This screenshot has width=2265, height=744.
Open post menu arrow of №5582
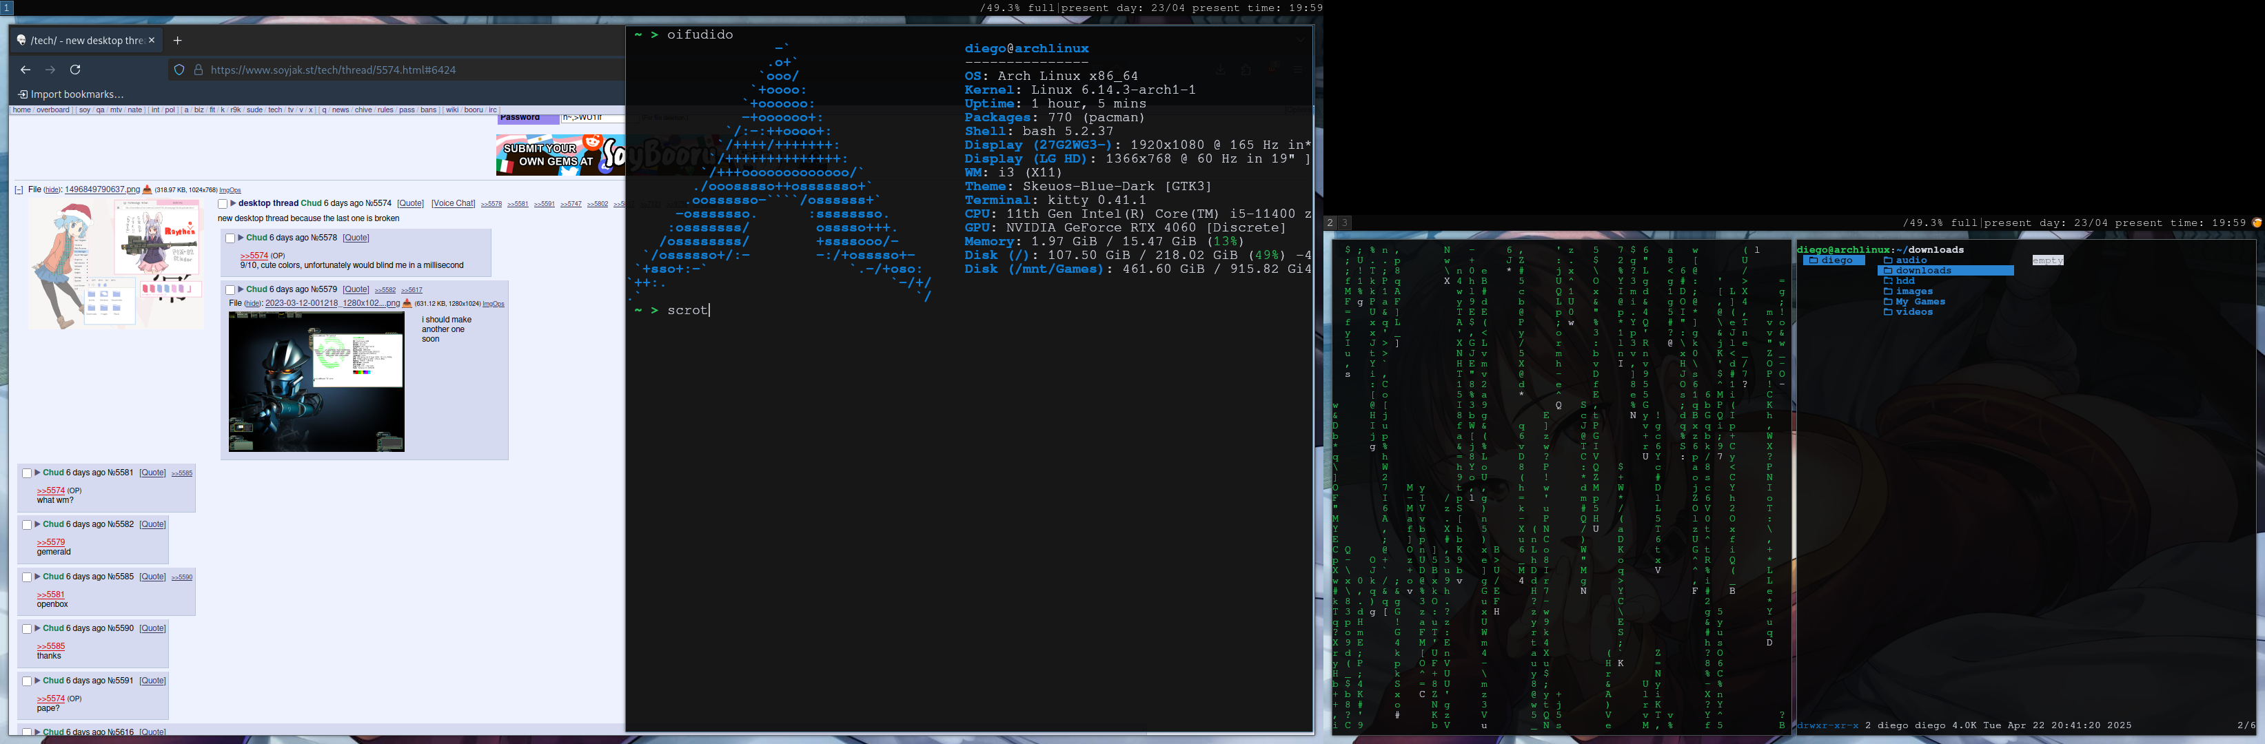pyautogui.click(x=38, y=524)
